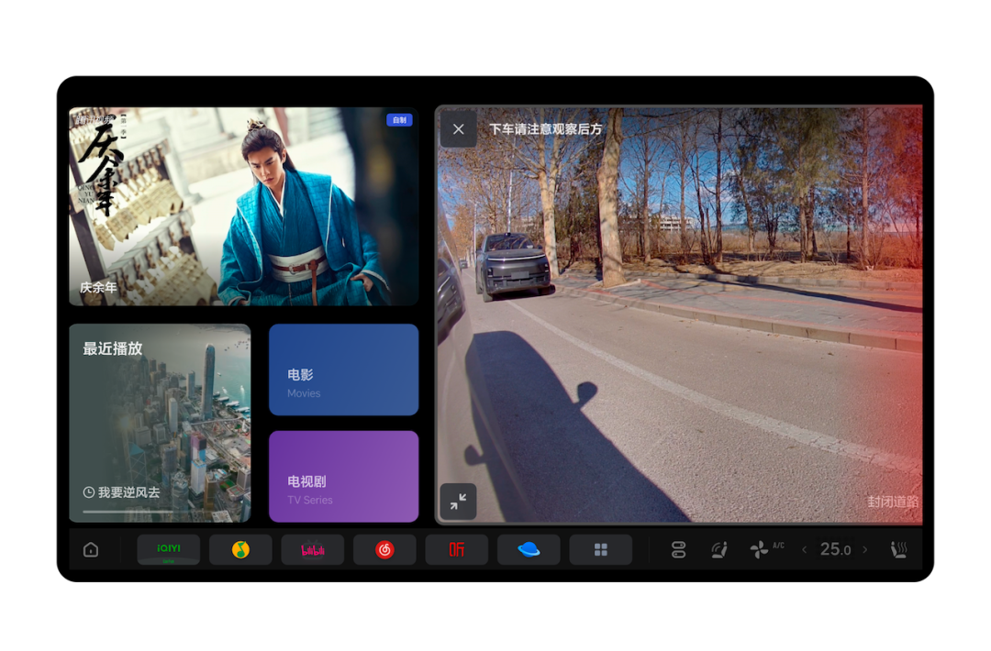Image resolution: width=991 pixels, height=651 pixels.
Task: Toggle the A/C fan
Action: (761, 549)
